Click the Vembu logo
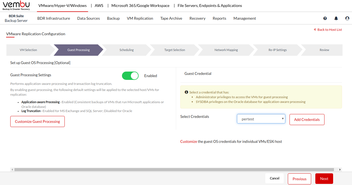352x185 pixels. (16, 6)
